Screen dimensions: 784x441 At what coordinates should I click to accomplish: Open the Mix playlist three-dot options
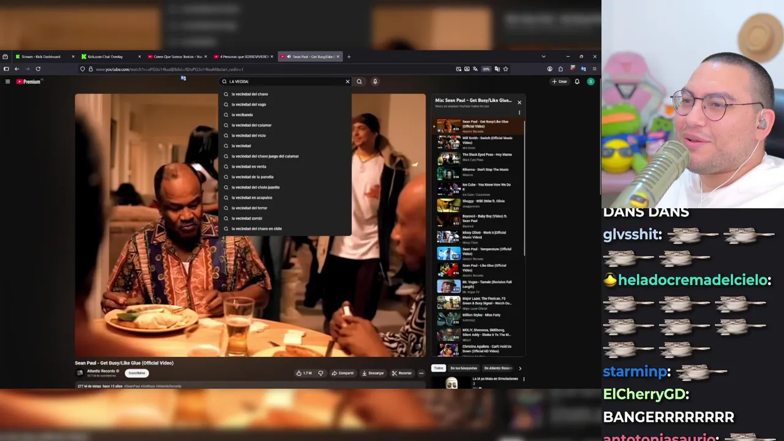(x=519, y=113)
